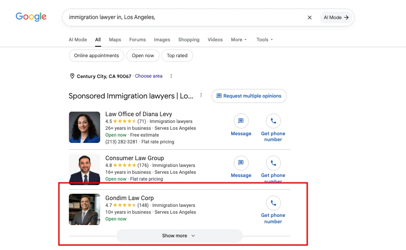
Task: Open Consumer Law Group profile photo
Action: click(x=84, y=169)
